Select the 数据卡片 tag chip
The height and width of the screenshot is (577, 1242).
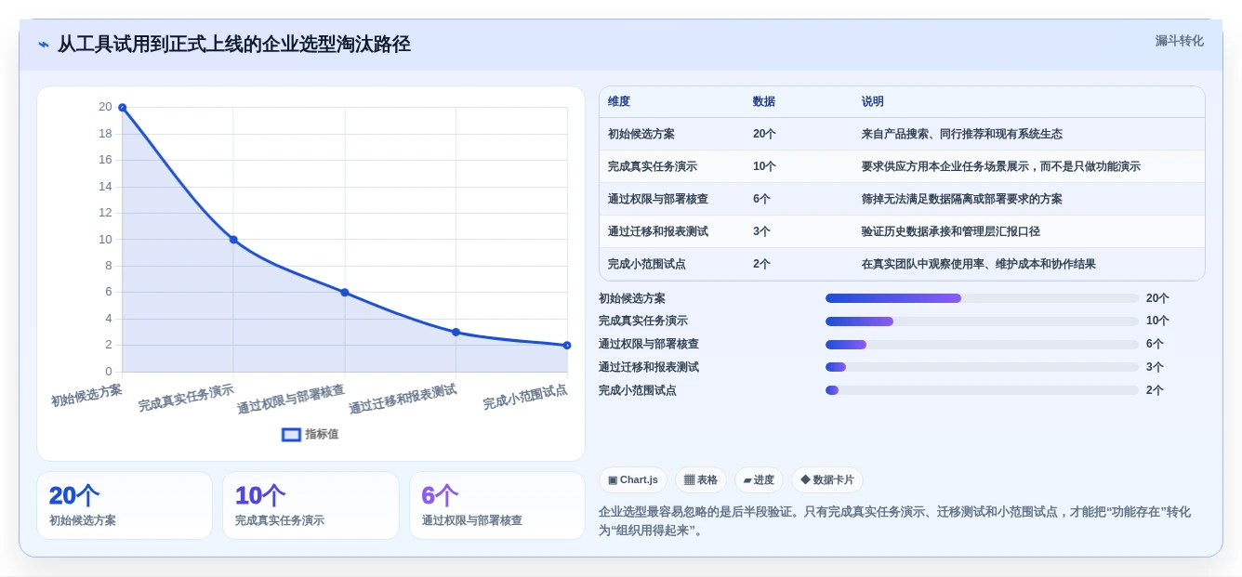[826, 479]
